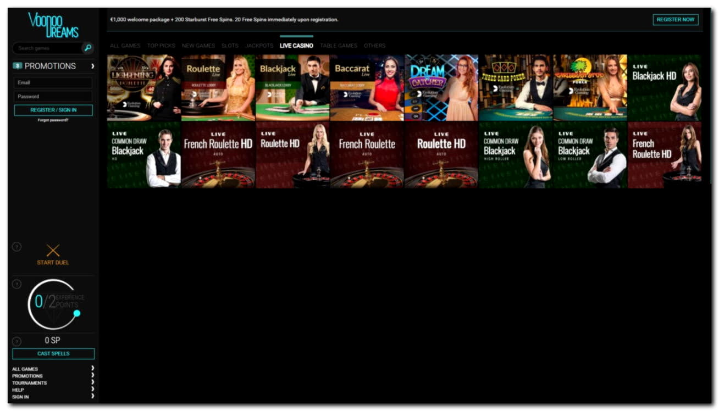The height and width of the screenshot is (411, 719).
Task: Open the Others tab
Action: (374, 46)
